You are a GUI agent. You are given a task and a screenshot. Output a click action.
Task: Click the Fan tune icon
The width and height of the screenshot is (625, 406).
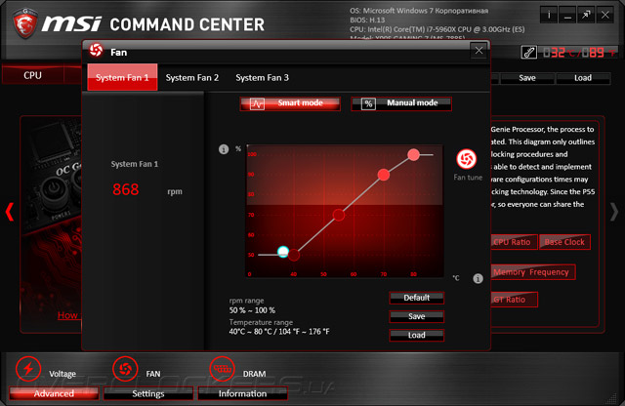(x=467, y=159)
